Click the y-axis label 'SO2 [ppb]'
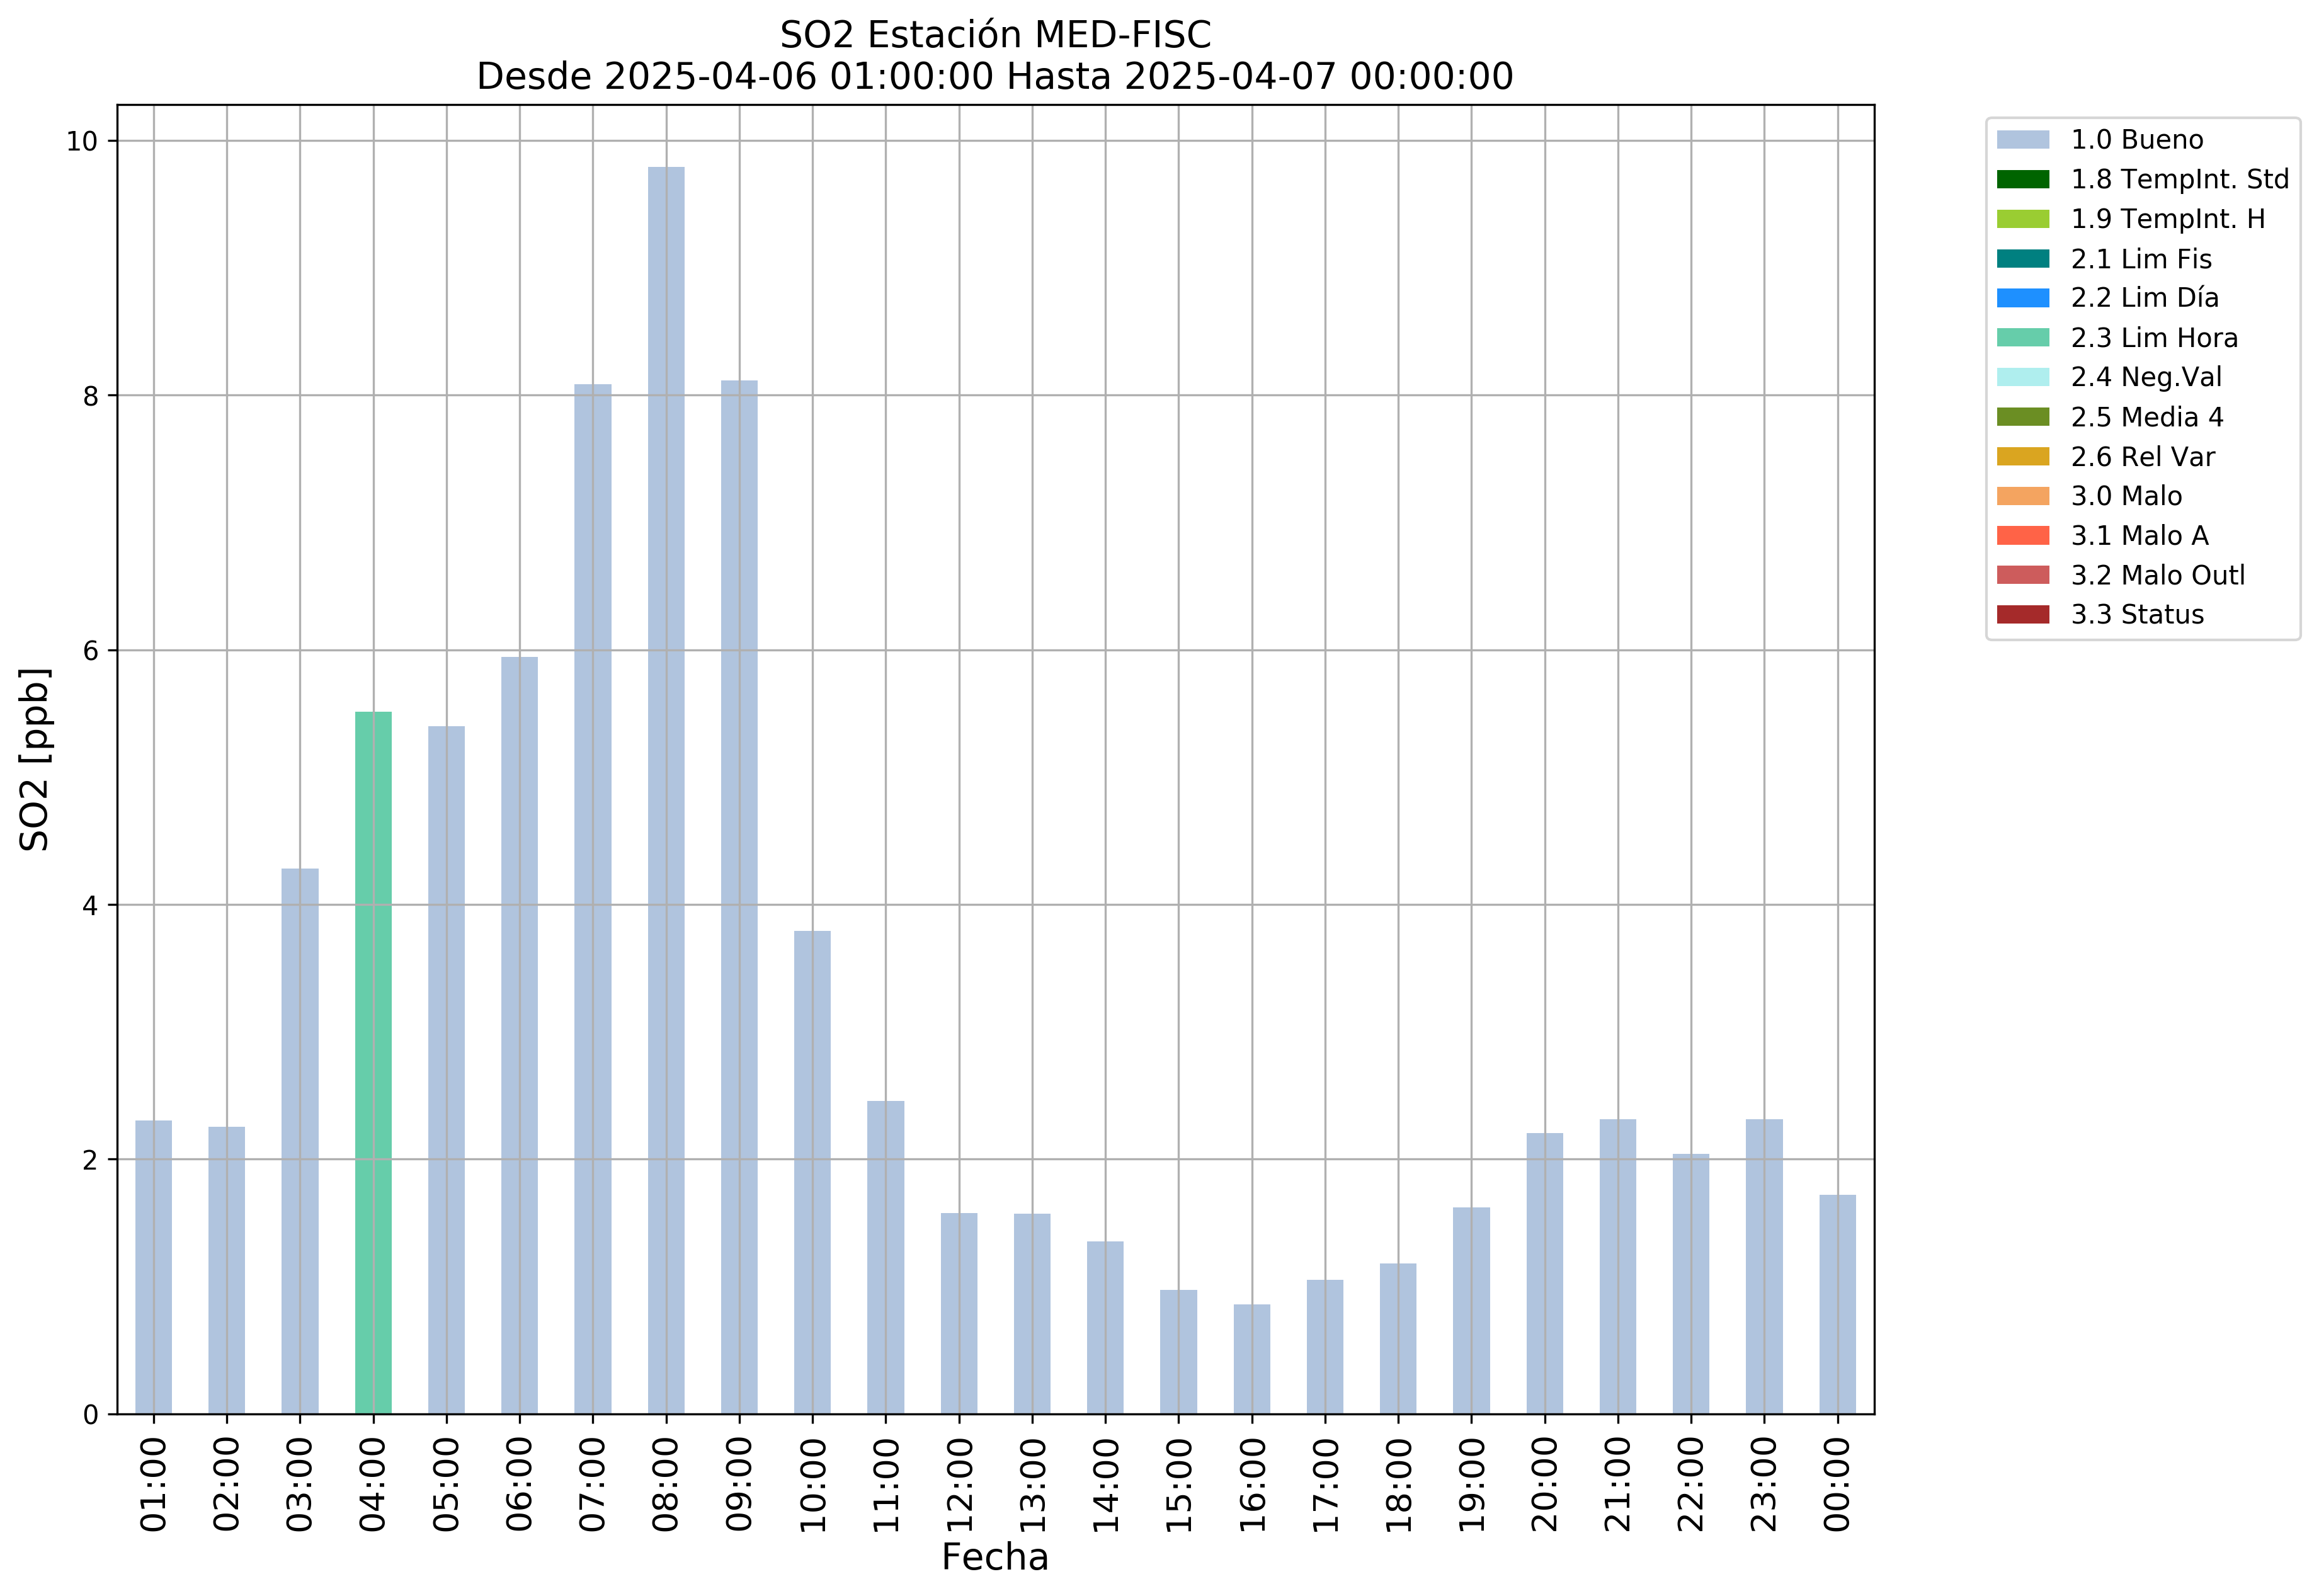Screen dimensions: 2319x1596 click(x=35, y=760)
